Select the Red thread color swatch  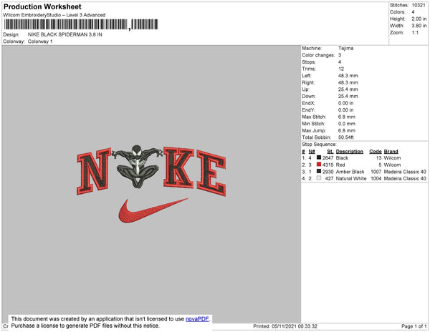[x=319, y=165]
